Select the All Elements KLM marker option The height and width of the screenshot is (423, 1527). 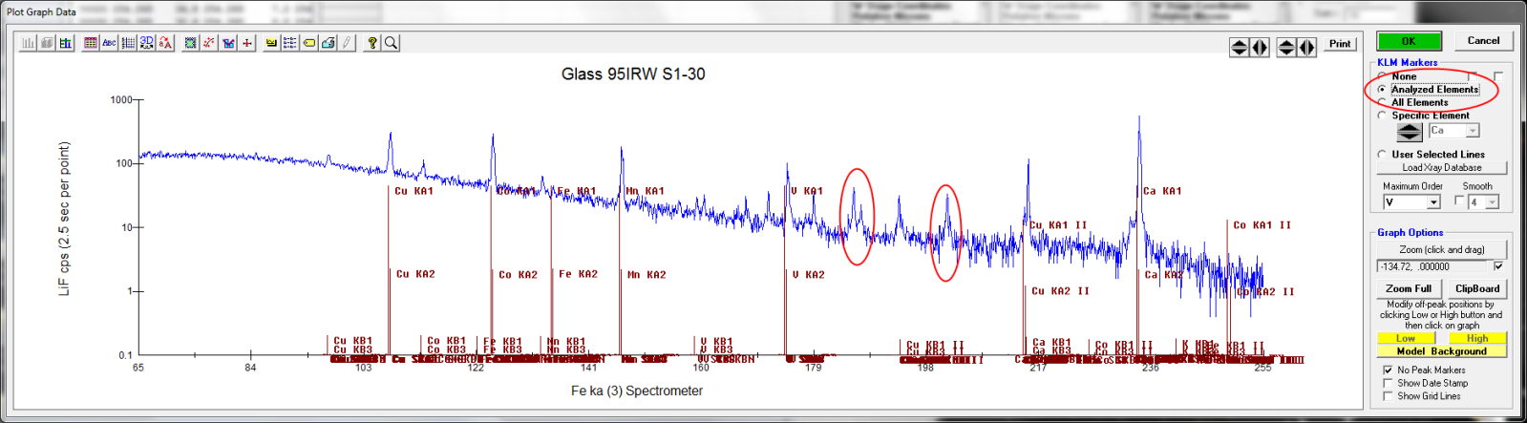1382,102
